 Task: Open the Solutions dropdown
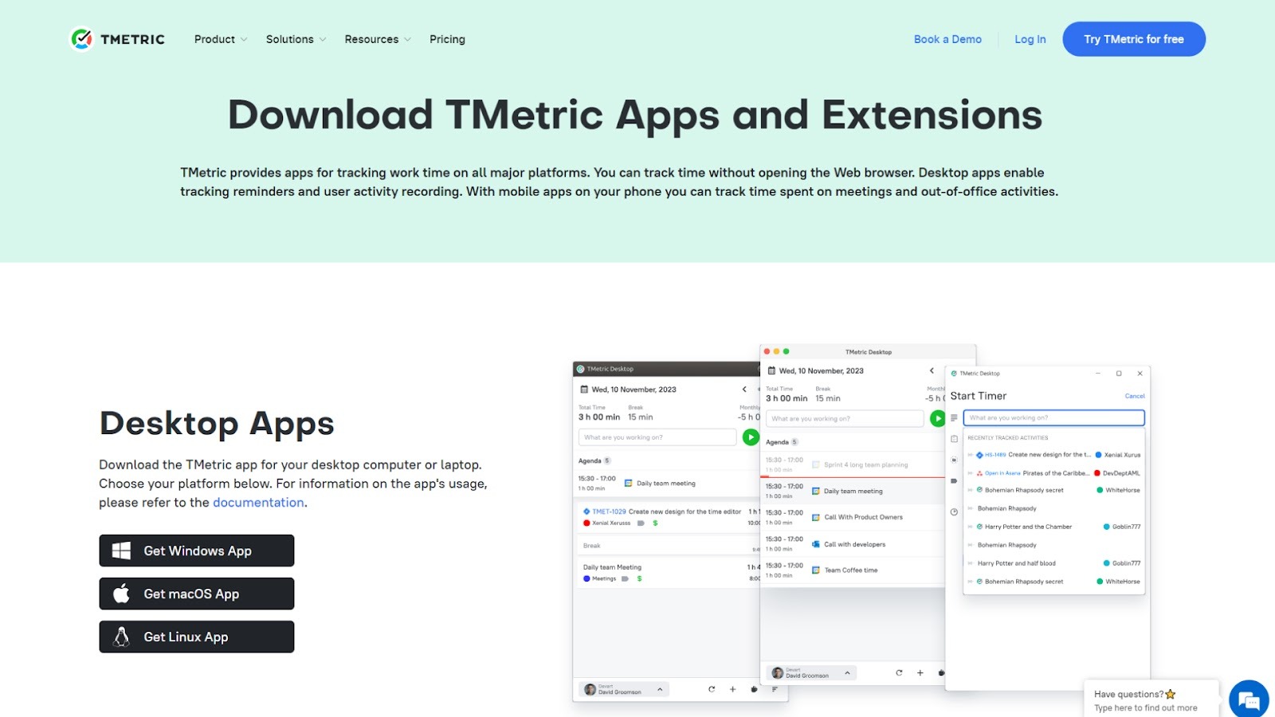(289, 39)
